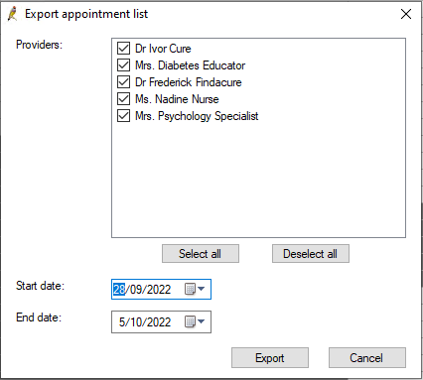423x380 pixels.
Task: Uncheck the Dr Ivor Cure checkbox
Action: pos(123,49)
